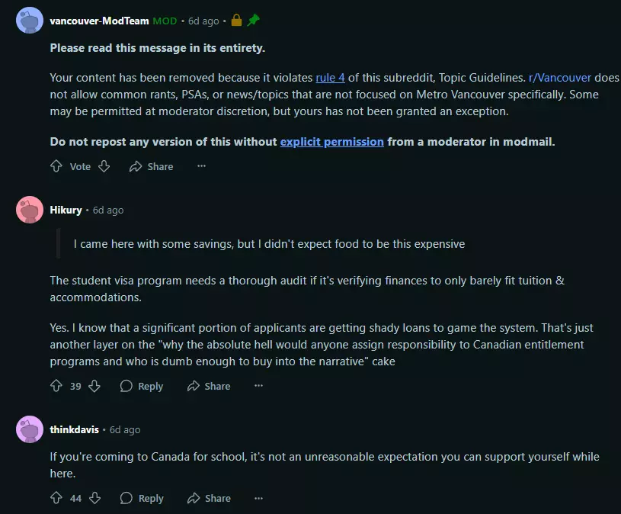Click the lock icon on mod comment

236,20
